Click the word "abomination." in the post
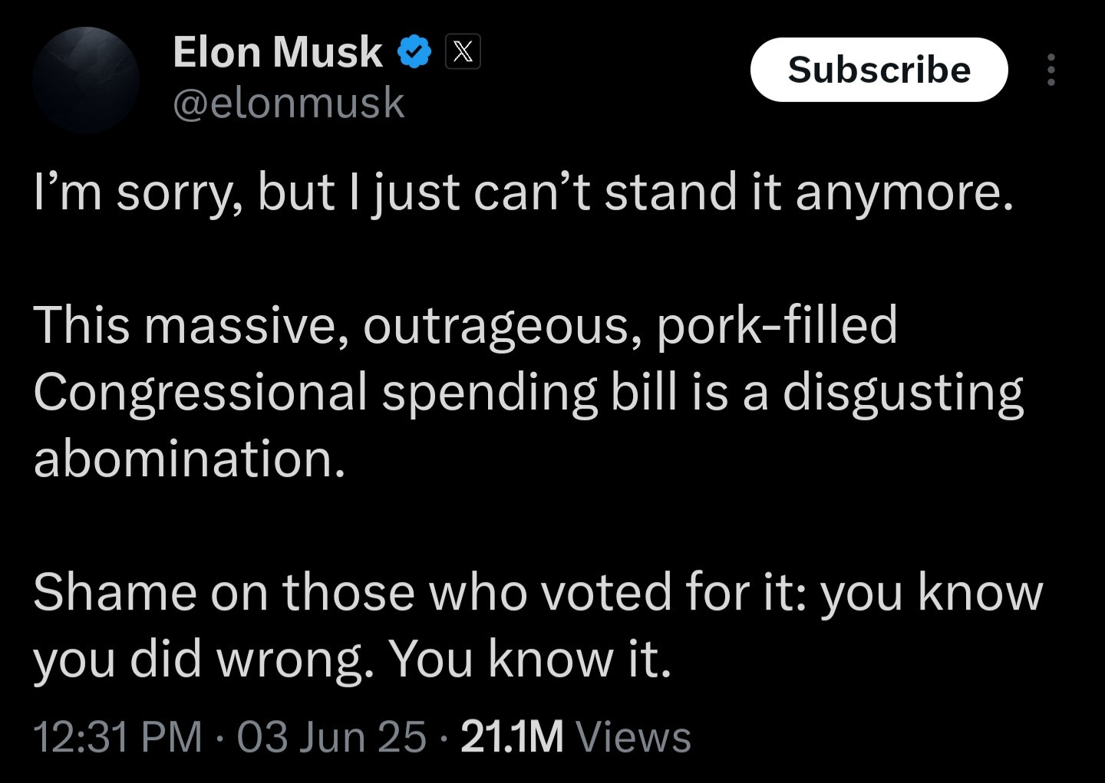 point(190,459)
